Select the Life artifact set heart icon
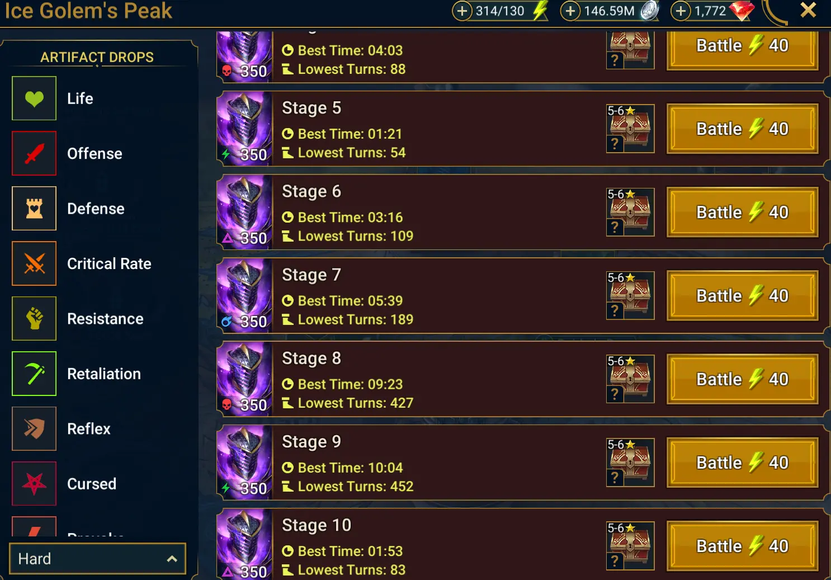This screenshot has width=831, height=580. pyautogui.click(x=34, y=98)
